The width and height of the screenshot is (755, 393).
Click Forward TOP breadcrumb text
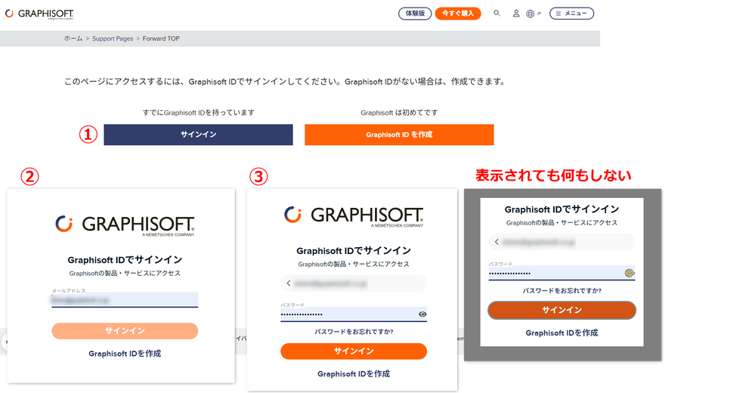point(161,39)
